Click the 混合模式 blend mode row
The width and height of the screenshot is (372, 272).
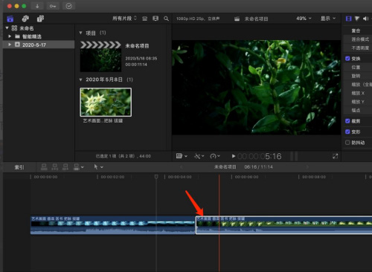point(358,39)
